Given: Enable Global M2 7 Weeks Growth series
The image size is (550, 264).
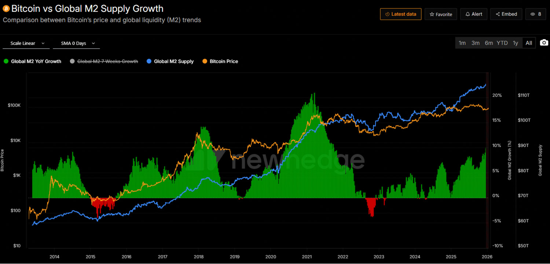Looking at the screenshot, I should tap(104, 62).
